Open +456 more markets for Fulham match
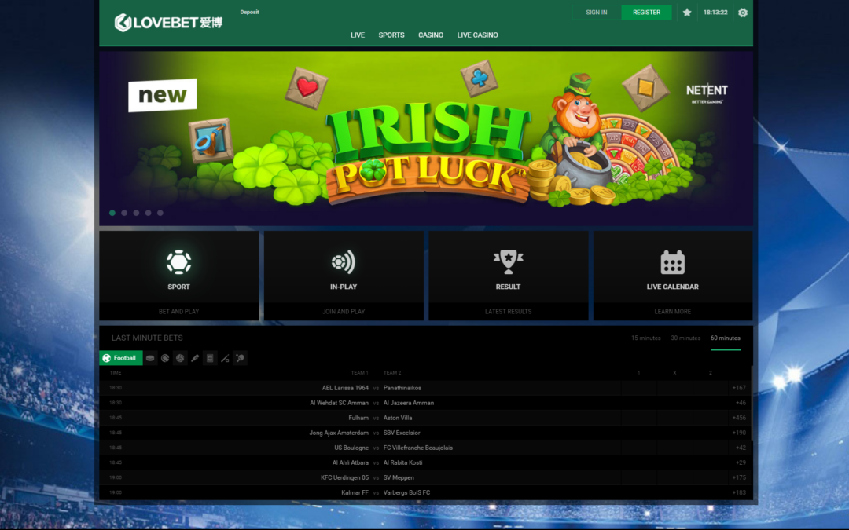 [738, 418]
